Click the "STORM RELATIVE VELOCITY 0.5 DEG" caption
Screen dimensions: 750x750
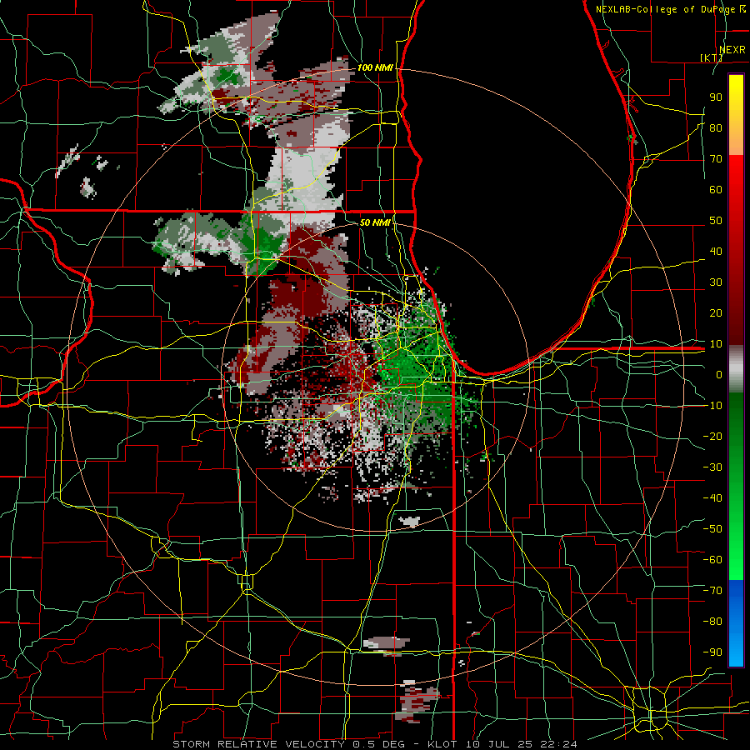click(288, 744)
